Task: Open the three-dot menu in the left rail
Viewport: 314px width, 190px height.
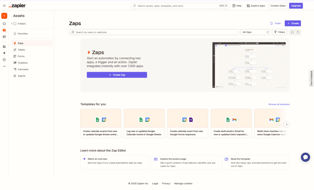Action: (x=4, y=66)
